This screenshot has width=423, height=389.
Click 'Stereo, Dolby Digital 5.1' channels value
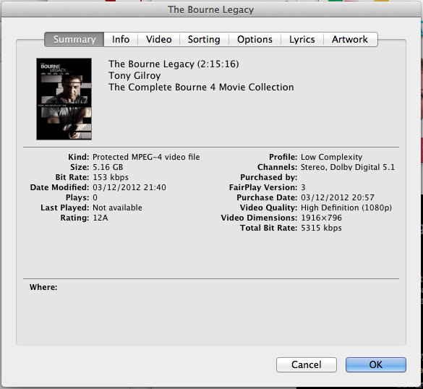click(x=348, y=167)
